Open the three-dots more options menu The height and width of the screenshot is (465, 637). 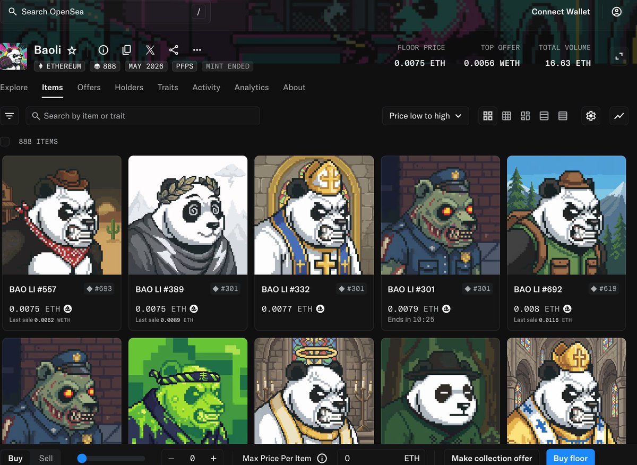point(197,50)
